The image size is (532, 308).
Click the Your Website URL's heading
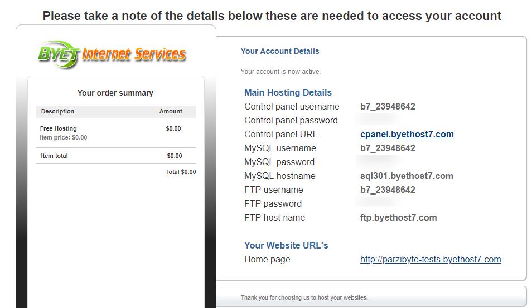tap(286, 245)
